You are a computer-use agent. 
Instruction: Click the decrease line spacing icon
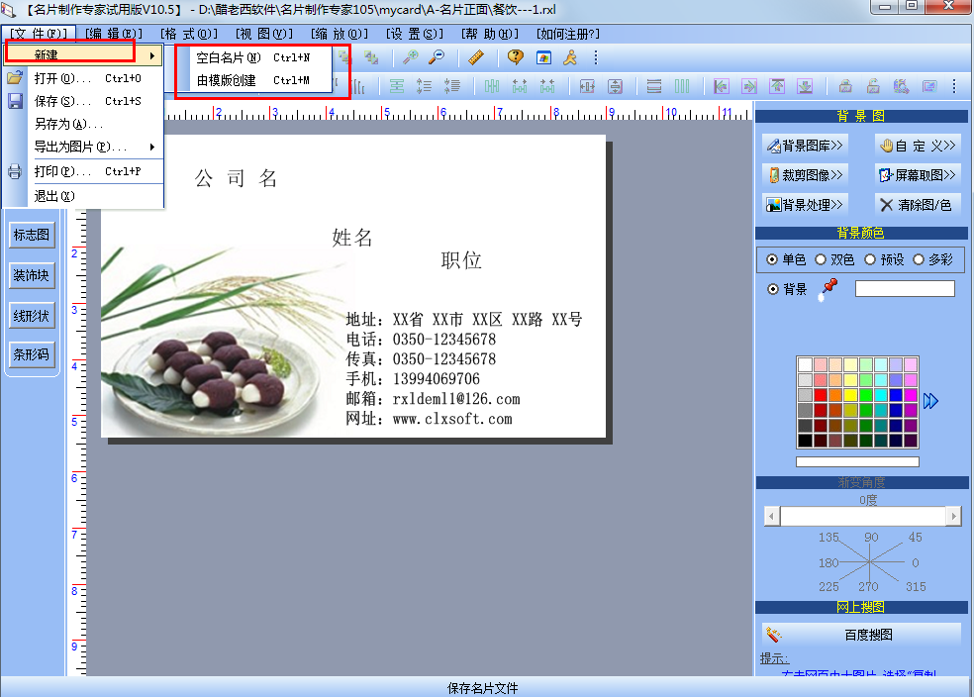[x=452, y=86]
